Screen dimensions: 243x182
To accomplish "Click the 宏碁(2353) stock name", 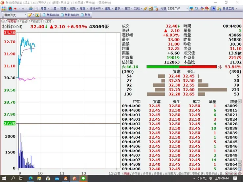I will 12,27.
